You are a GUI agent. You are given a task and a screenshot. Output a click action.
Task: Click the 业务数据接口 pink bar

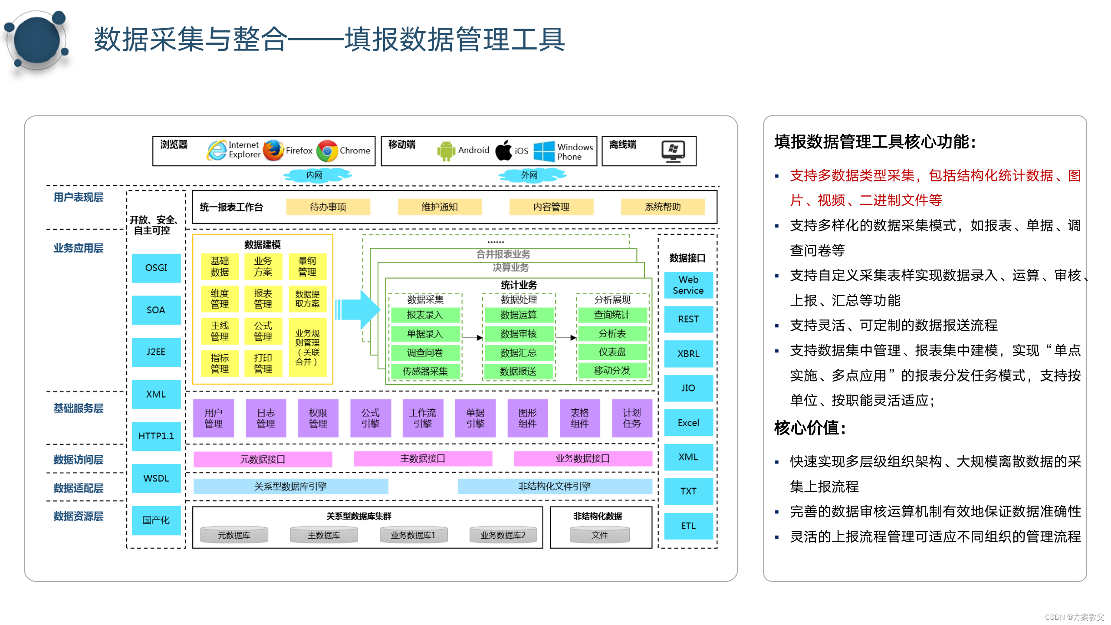tap(583, 458)
